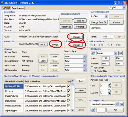Click the RAM value input field
The width and height of the screenshot is (128, 117).
pyautogui.click(x=108, y=37)
